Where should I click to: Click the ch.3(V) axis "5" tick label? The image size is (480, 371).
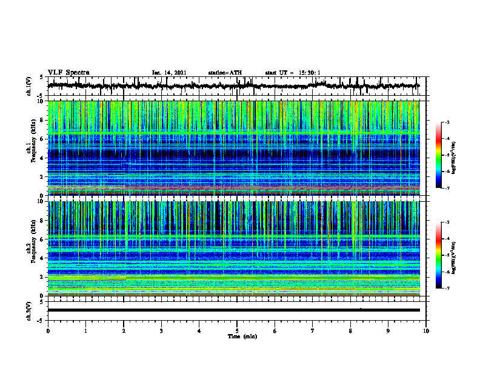coord(41,302)
